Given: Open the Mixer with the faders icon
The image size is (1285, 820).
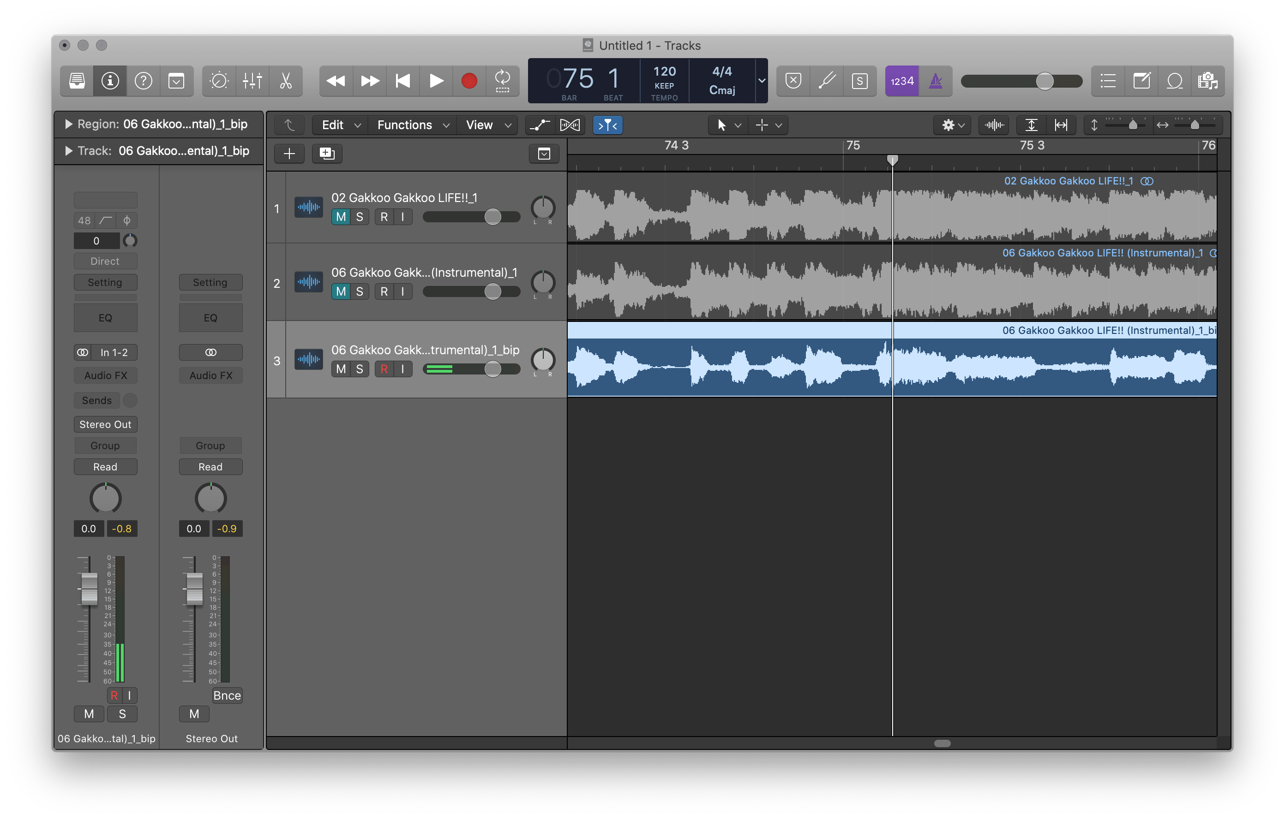Looking at the screenshot, I should (252, 81).
